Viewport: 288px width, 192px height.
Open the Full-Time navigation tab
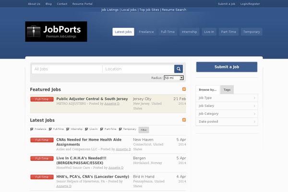coord(168,32)
